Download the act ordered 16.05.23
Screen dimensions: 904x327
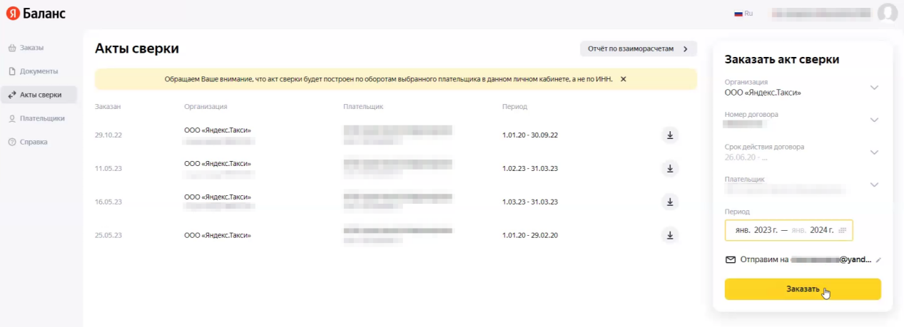[x=669, y=202]
